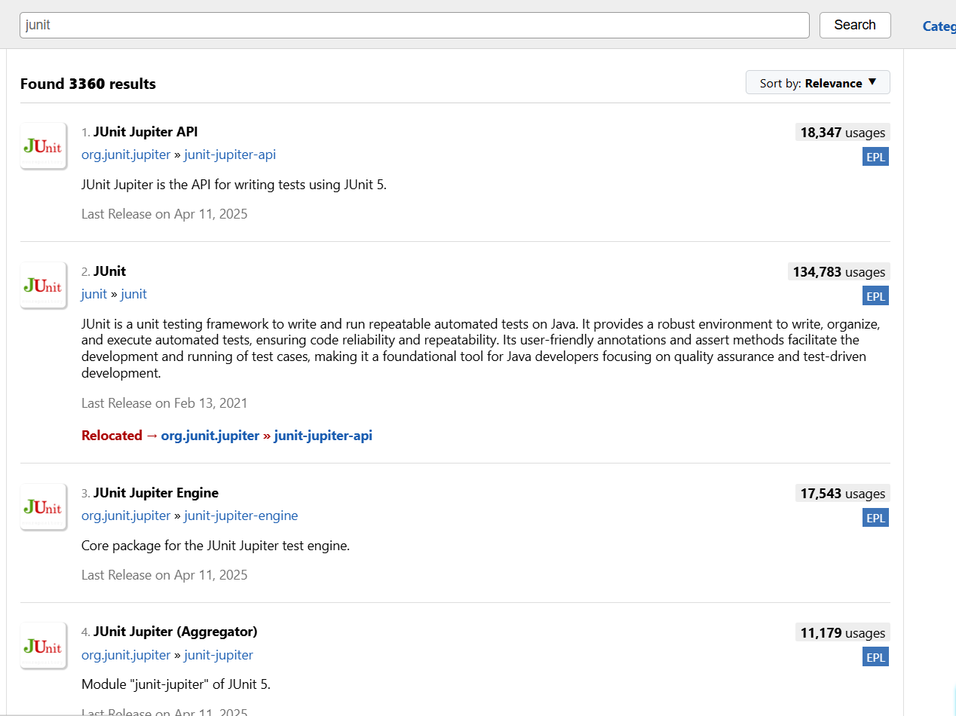
Task: Click the JUnit Jupiter (Aggregator) title
Action: pyautogui.click(x=175, y=632)
